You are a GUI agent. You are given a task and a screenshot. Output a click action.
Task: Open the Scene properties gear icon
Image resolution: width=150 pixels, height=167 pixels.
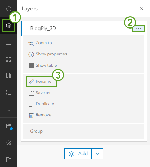coord(9,143)
